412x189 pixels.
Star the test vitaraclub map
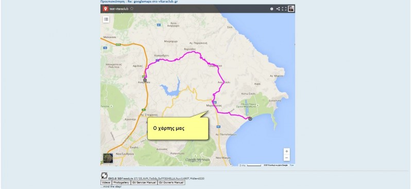pos(132,9)
